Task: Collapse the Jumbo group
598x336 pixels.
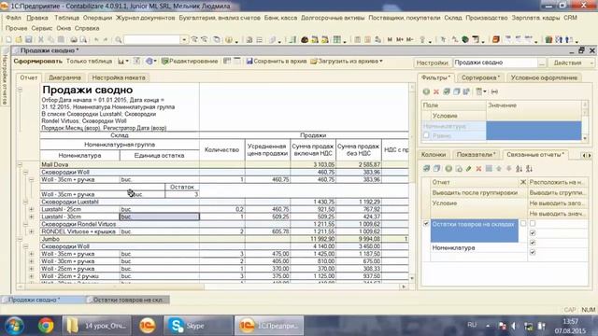Action: [20, 239]
